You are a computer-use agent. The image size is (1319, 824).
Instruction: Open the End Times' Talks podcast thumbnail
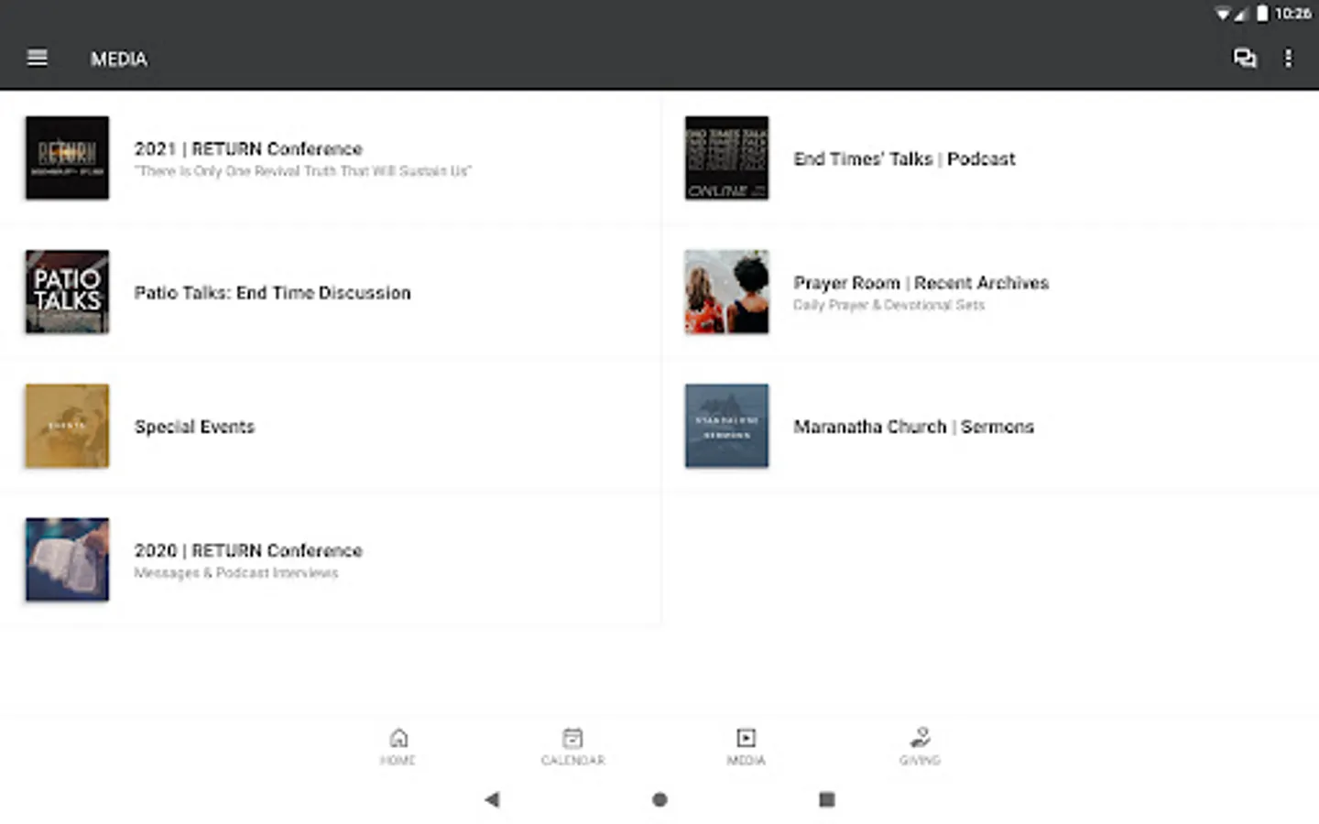pyautogui.click(x=726, y=157)
